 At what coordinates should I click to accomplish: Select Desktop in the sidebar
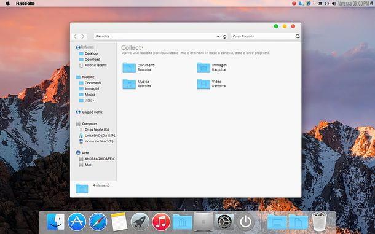click(x=89, y=53)
